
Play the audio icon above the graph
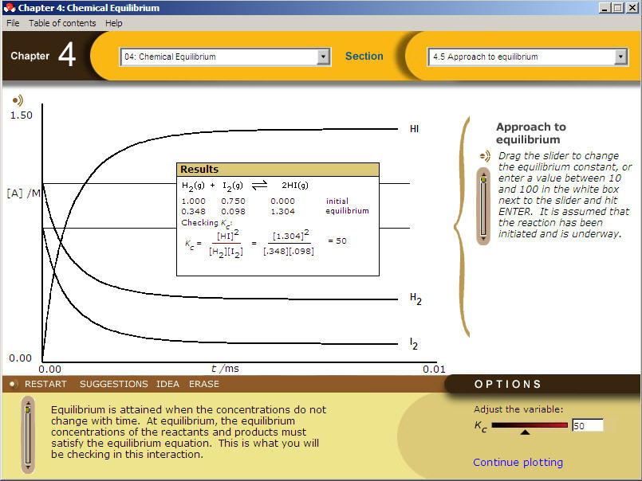point(18,100)
